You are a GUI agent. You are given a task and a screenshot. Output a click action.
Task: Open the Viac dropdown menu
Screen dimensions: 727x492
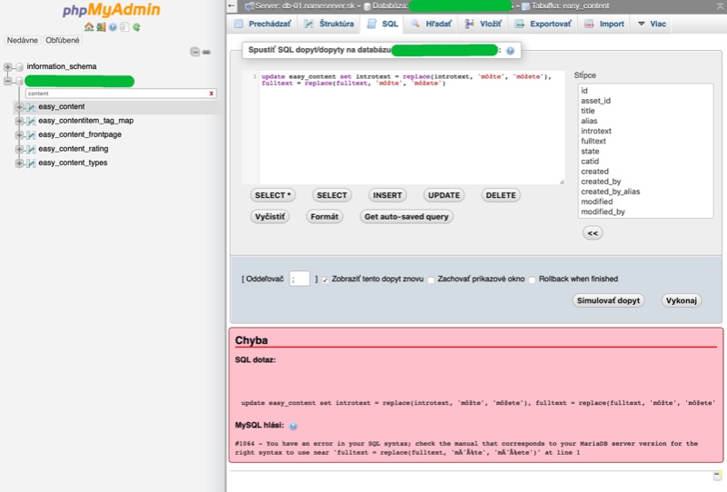click(652, 24)
